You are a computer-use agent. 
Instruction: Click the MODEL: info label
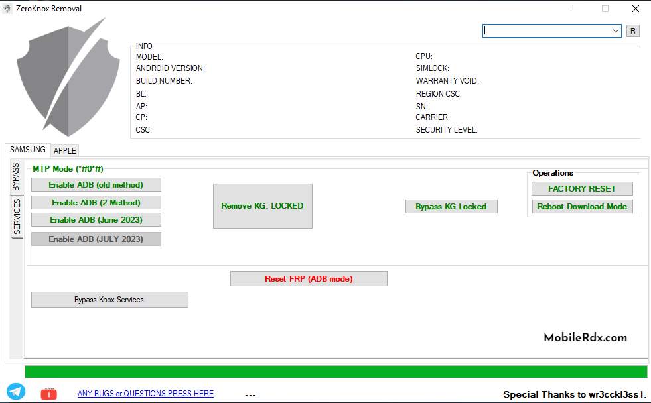coord(149,57)
